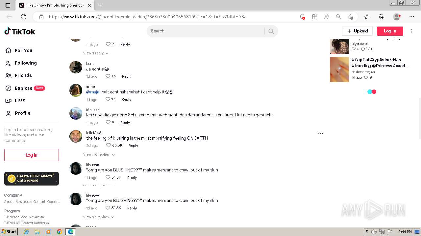This screenshot has width=421, height=236.
Task: Like anne's comment heart icon
Action: point(108,99)
